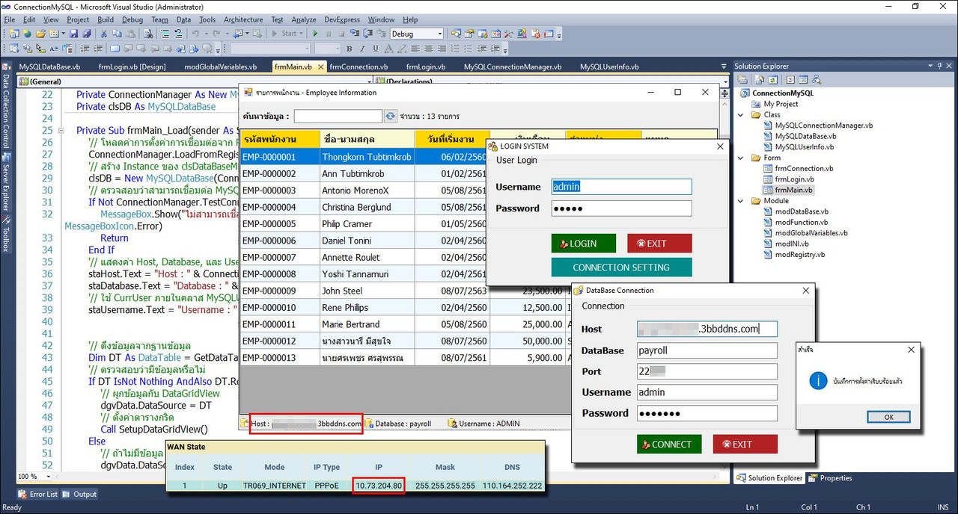Click the Italic formatting icon
958x514 pixels.
[362, 49]
